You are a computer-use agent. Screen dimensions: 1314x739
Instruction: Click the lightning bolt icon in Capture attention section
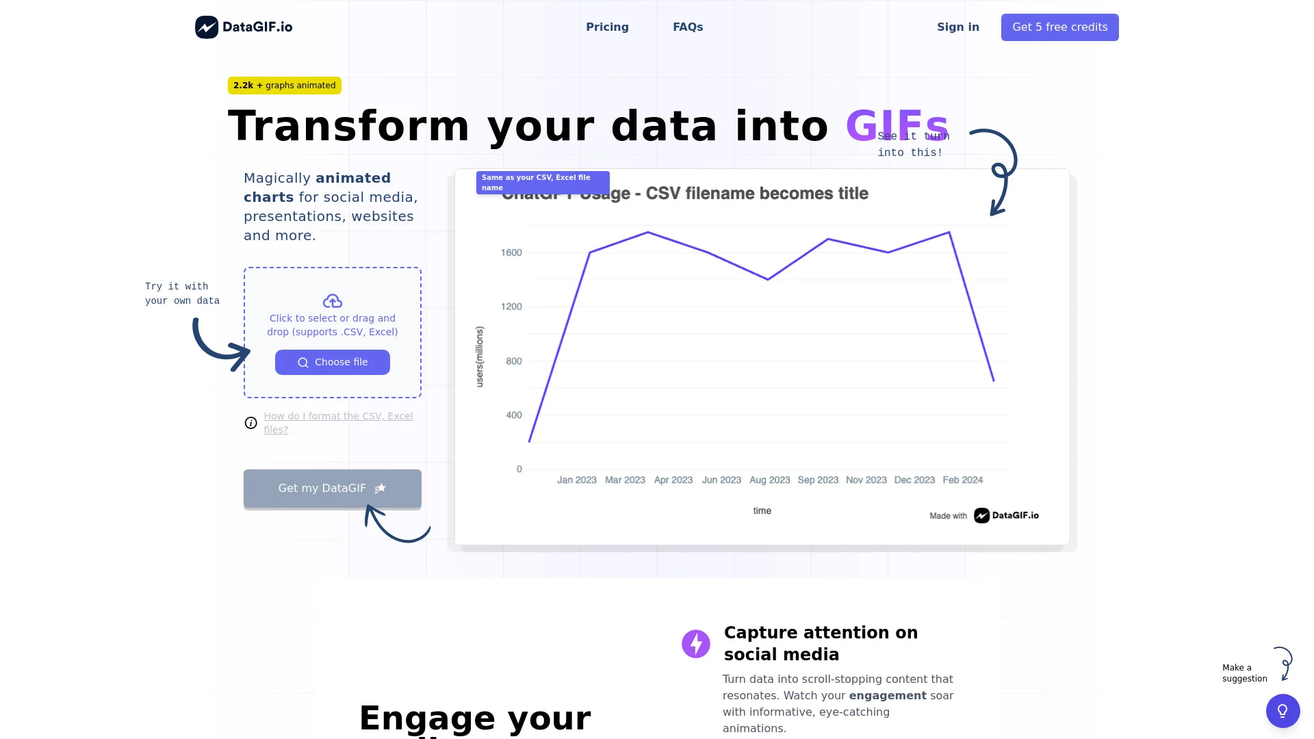click(696, 643)
